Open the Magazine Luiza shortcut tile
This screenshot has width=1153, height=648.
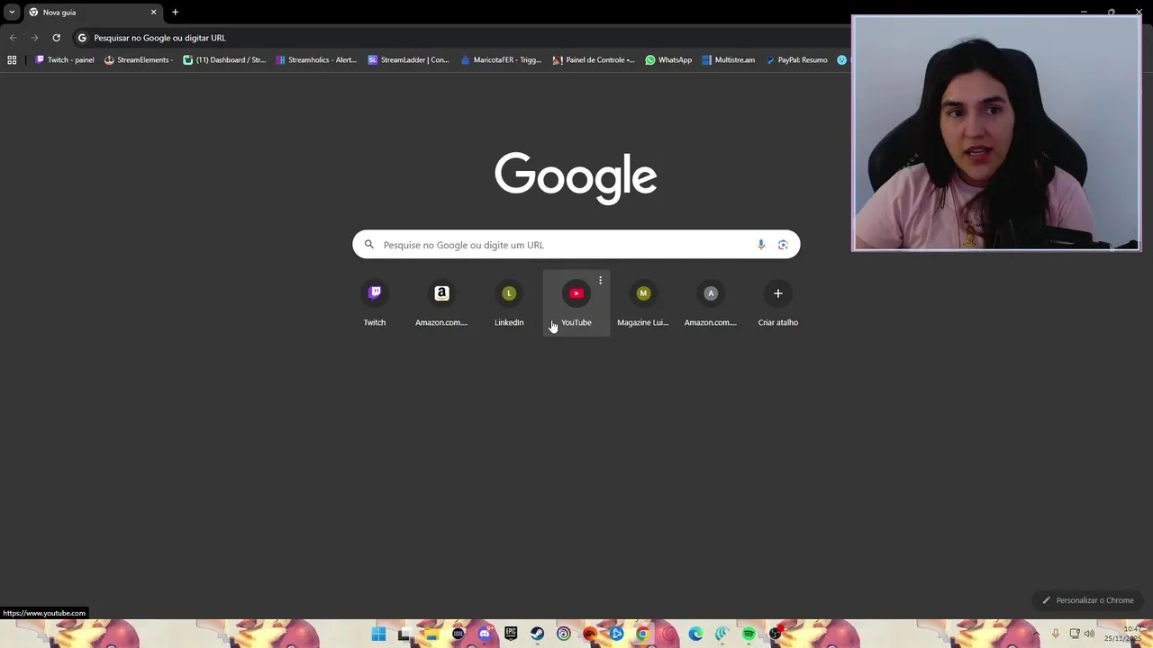click(x=643, y=303)
